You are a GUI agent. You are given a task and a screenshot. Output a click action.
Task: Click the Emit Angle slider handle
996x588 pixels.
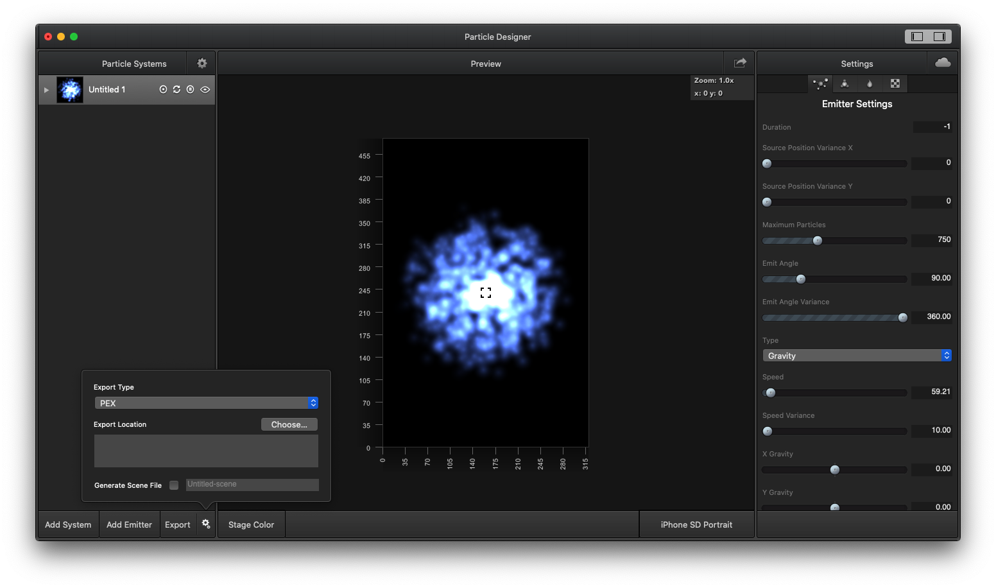(801, 279)
